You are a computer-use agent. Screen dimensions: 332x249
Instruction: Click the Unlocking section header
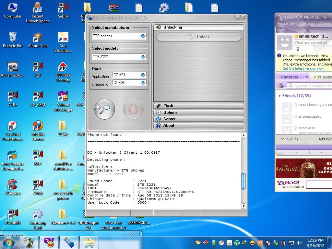(x=199, y=27)
